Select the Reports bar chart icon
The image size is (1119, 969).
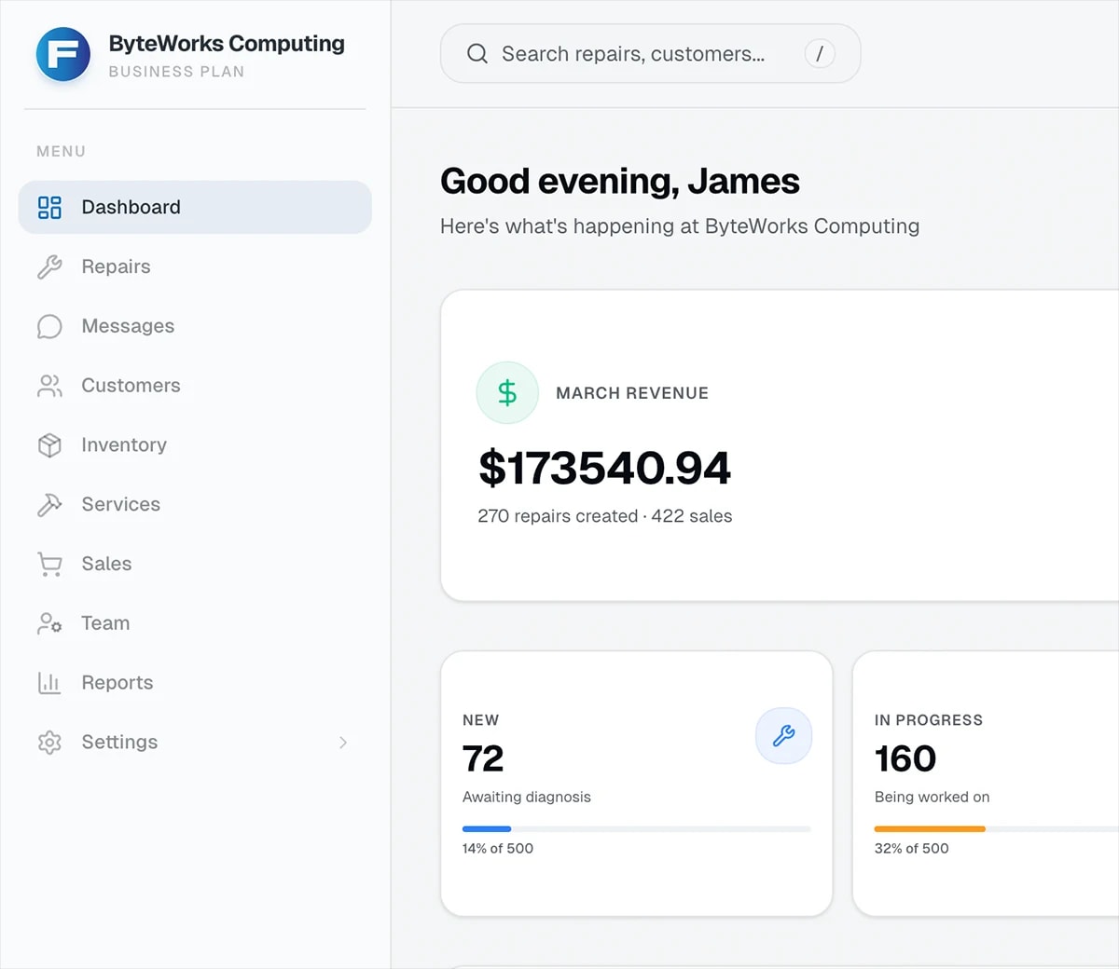48,682
